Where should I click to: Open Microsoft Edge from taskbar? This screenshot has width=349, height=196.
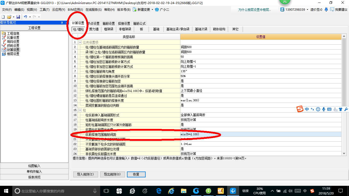coord(159,191)
